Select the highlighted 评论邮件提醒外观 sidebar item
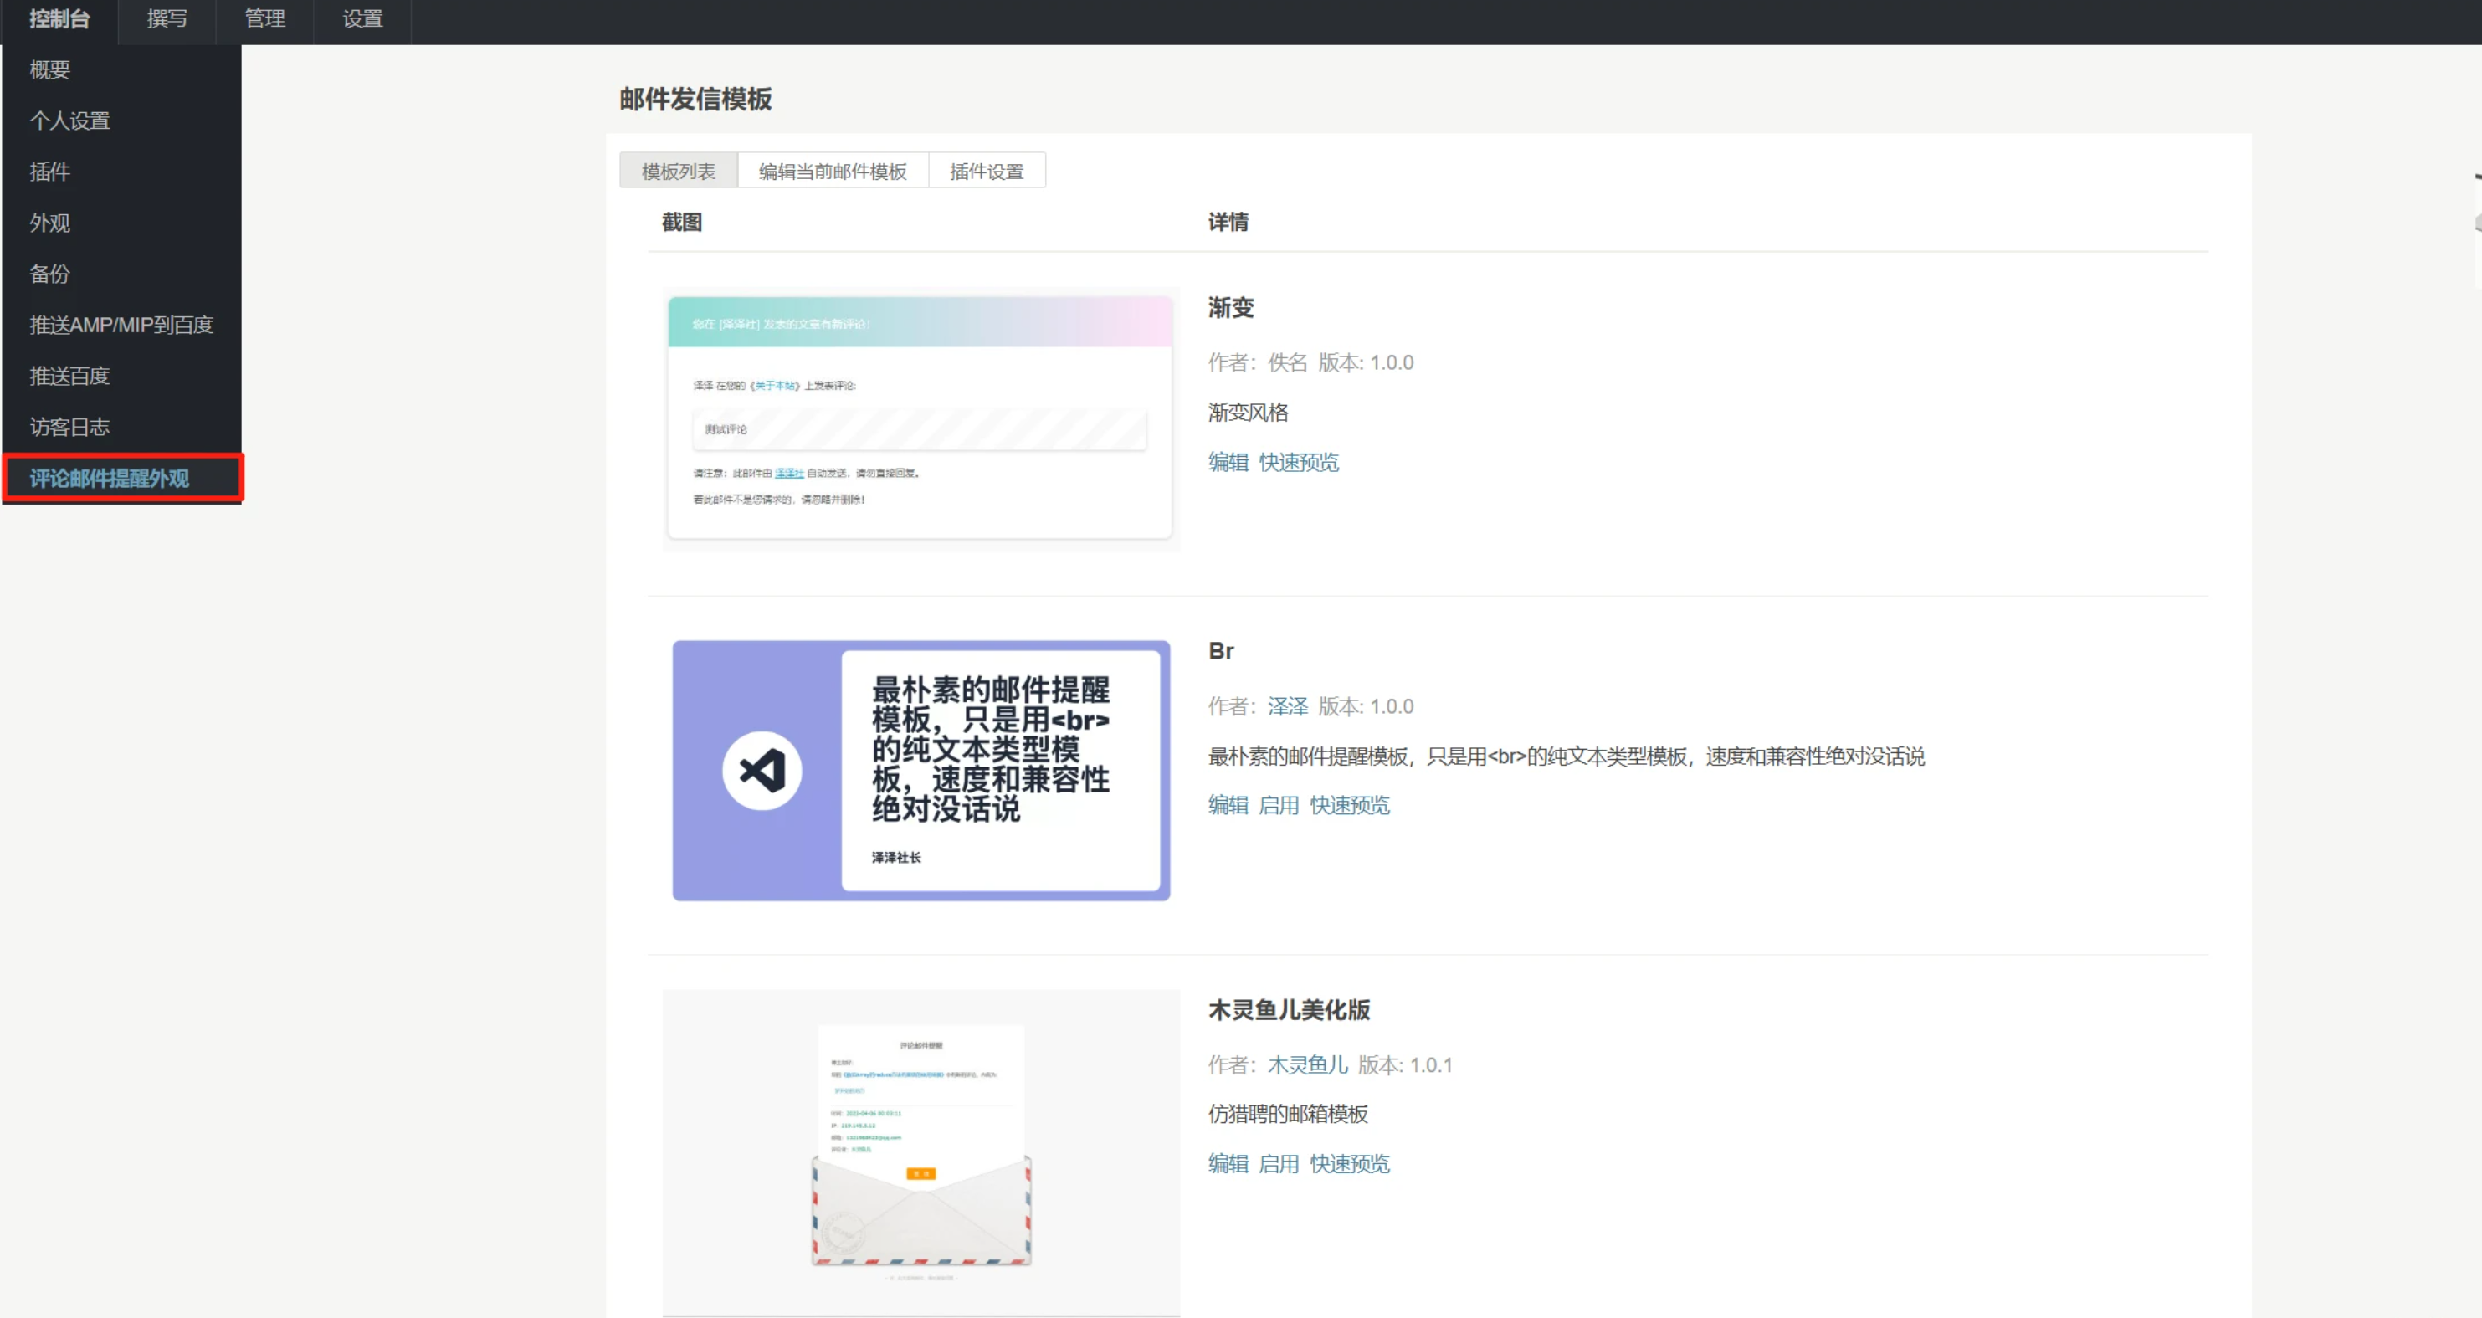 [110, 478]
